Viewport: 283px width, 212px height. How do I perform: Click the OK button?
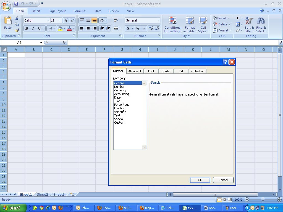[x=200, y=180]
